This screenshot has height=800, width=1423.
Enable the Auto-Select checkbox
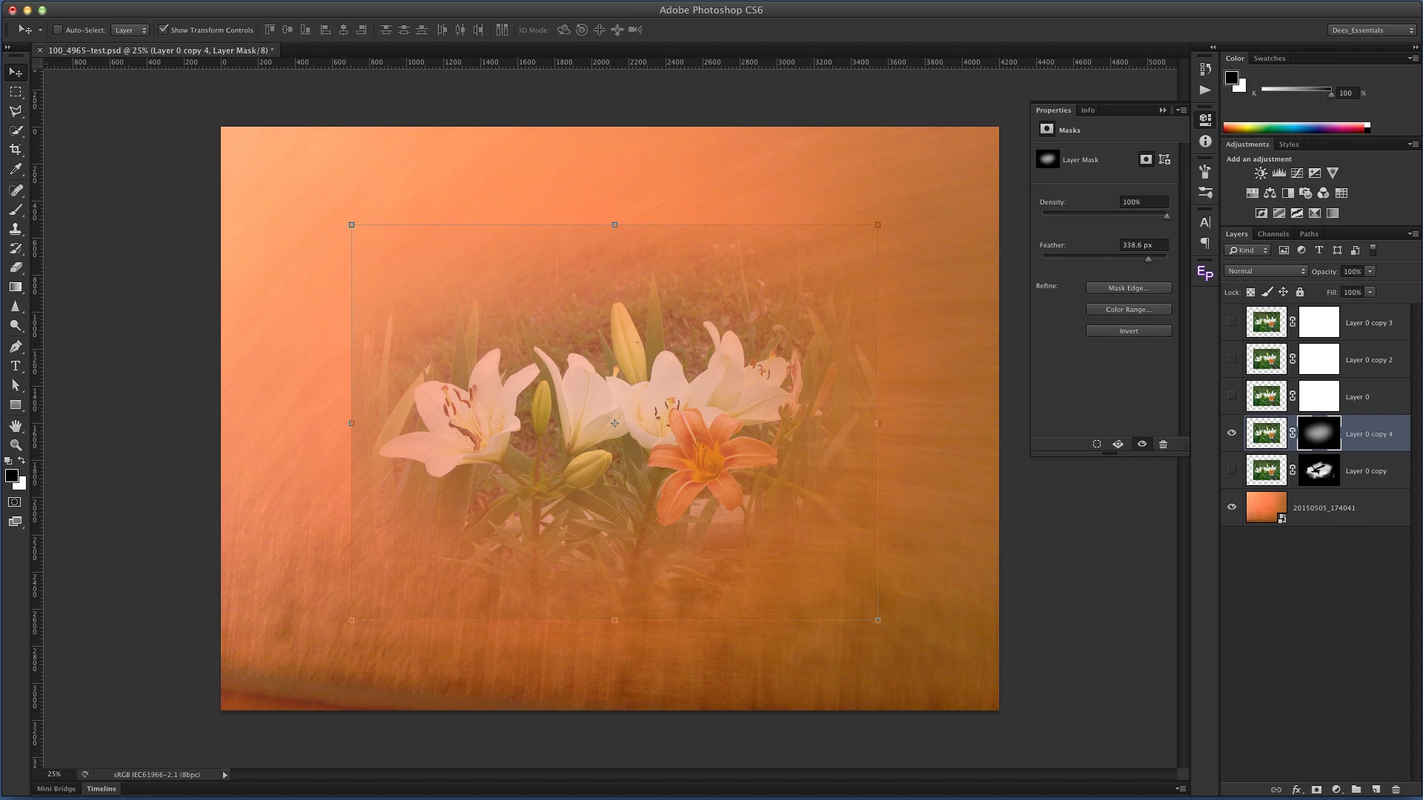(58, 30)
